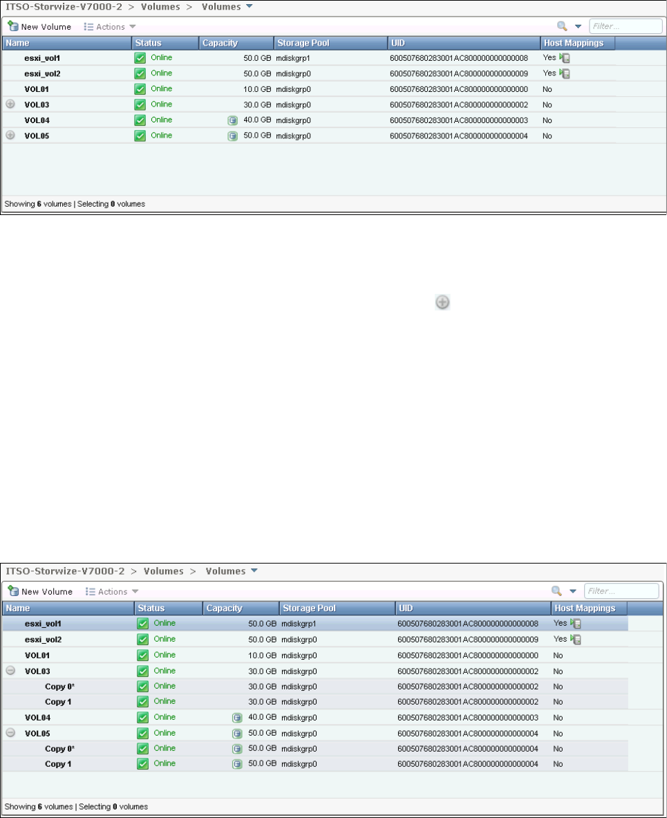Click host mapping icon for esxi_vol2 in upper list

(565, 73)
